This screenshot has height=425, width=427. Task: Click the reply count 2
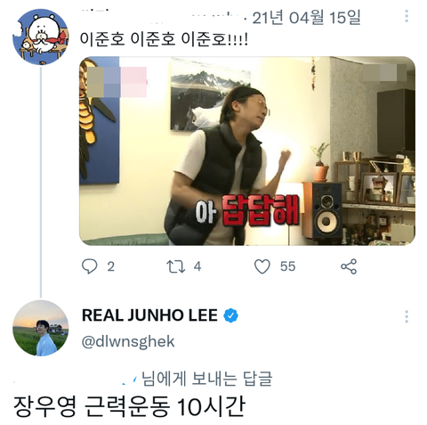(x=110, y=266)
